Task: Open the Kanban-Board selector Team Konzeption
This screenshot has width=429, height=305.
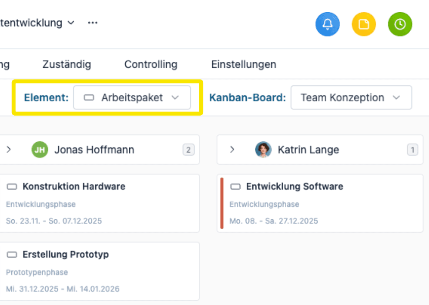Action: pyautogui.click(x=351, y=97)
